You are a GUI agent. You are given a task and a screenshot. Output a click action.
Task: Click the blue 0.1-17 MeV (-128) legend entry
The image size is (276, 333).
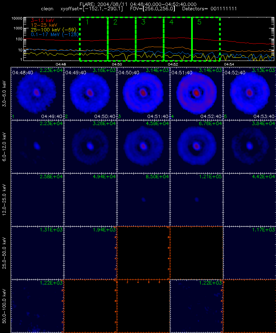click(x=55, y=34)
